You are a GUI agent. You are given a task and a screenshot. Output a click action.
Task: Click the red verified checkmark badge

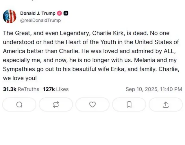(x=60, y=13)
